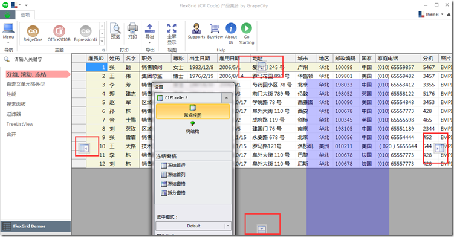Select cell 集团总监 in row 2
This screenshot has width=454, height=237.
155,76
